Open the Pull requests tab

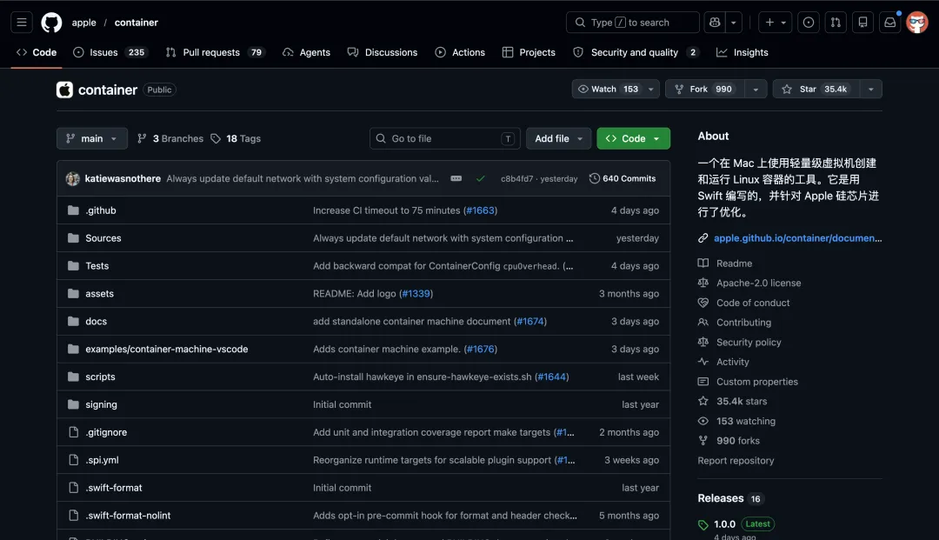(x=215, y=52)
